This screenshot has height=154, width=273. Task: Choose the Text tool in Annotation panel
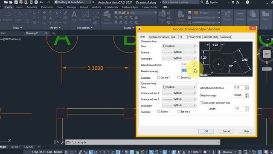(x=74, y=16)
